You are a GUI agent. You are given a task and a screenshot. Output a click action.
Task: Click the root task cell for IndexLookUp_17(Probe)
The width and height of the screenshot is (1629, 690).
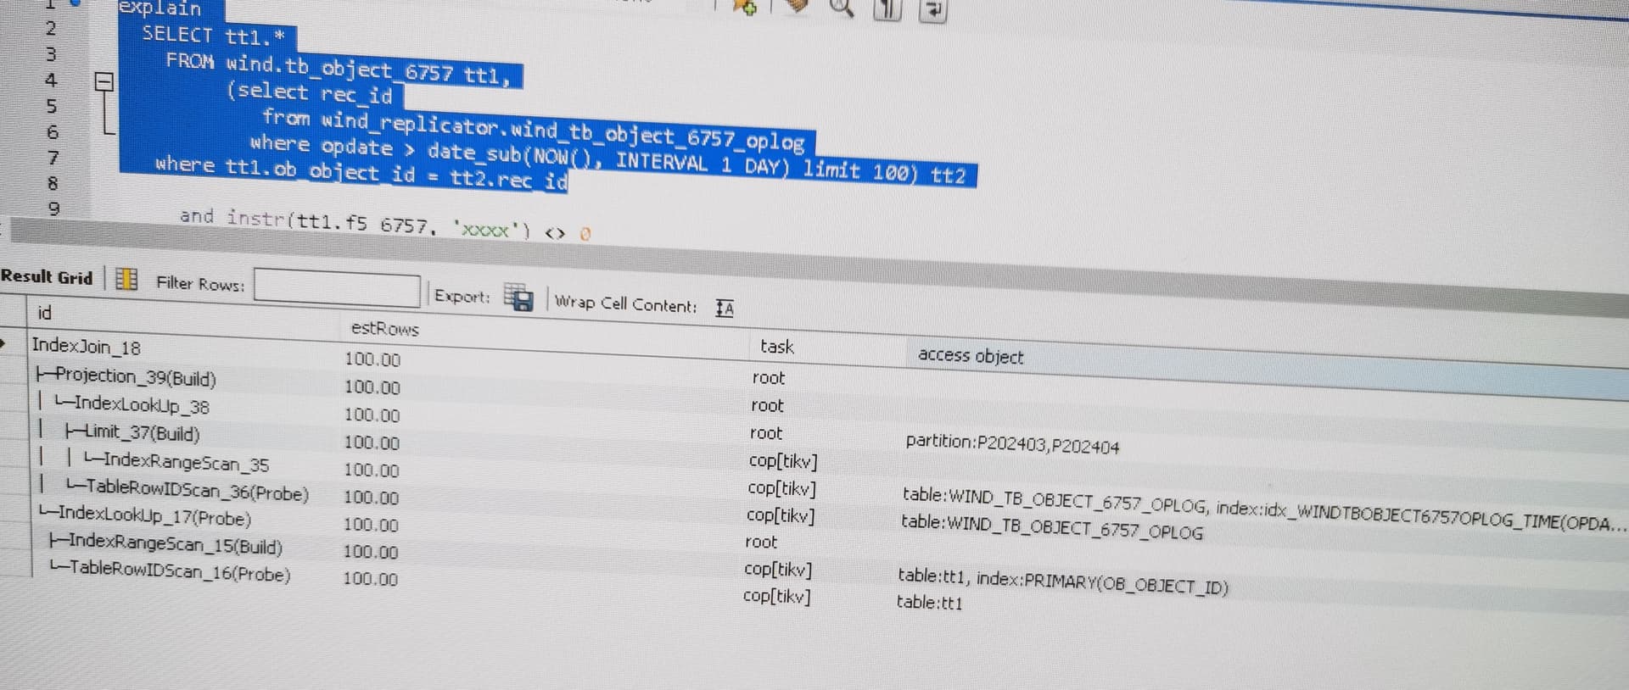pyautogui.click(x=761, y=542)
